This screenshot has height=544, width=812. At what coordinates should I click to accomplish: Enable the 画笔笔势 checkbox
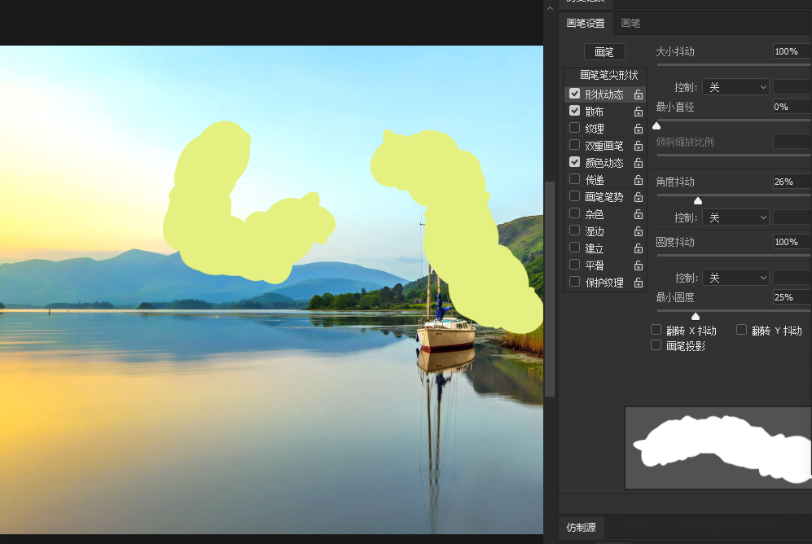(574, 195)
